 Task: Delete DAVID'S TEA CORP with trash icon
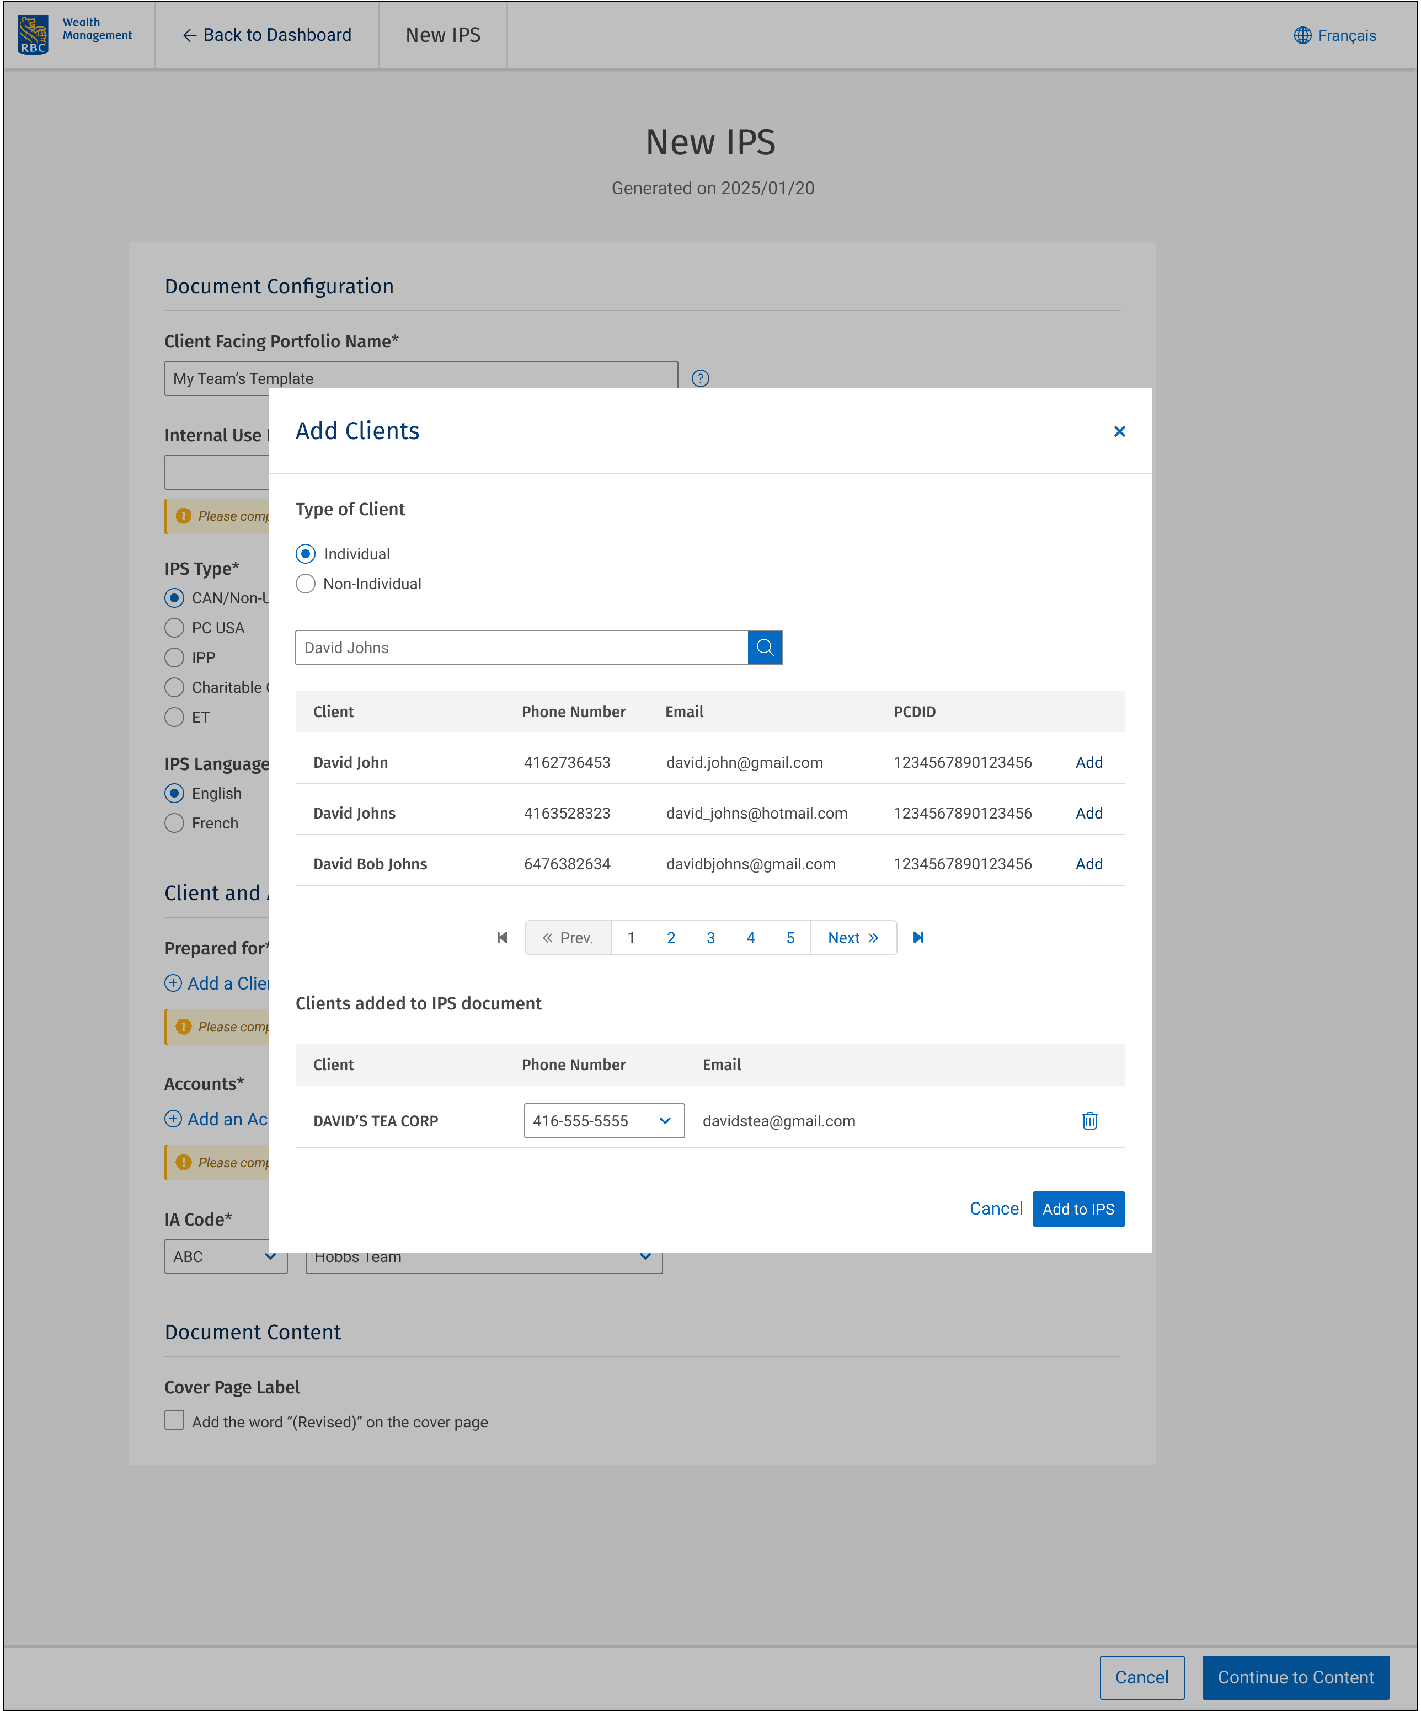coord(1089,1121)
